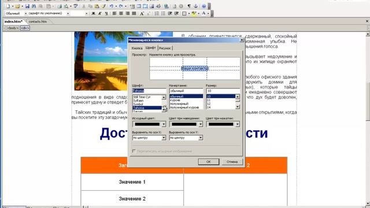The height and width of the screenshot is (208, 370).
Task: Choose полужирный in the style list
Action: [x=179, y=104]
